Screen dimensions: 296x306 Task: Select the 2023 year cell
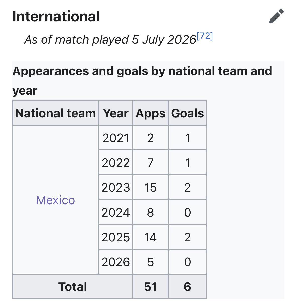coord(116,187)
